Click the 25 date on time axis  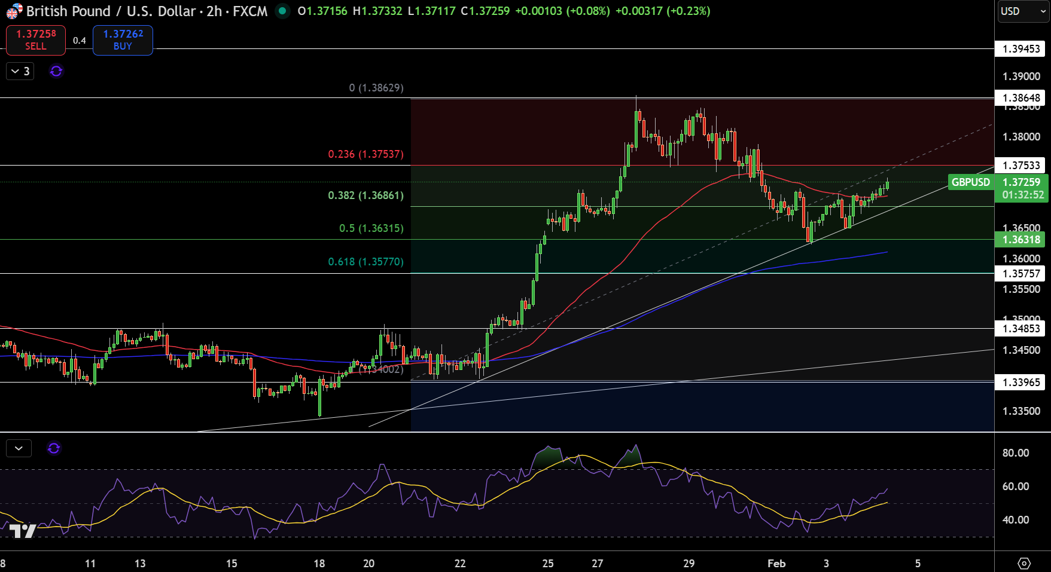[548, 563]
